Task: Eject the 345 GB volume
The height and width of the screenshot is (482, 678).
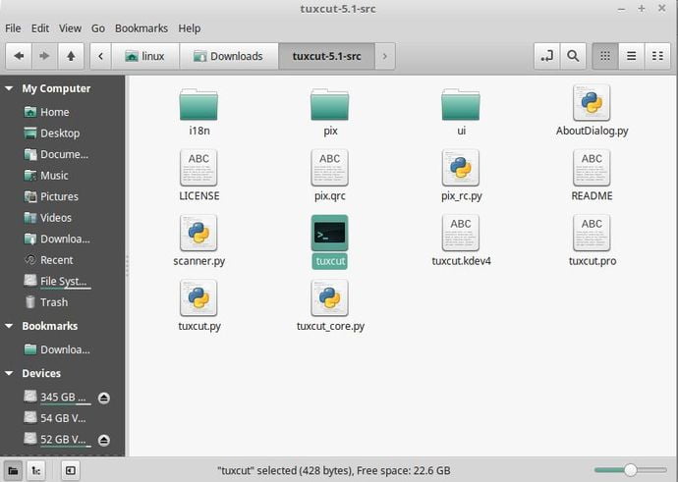Action: click(104, 398)
